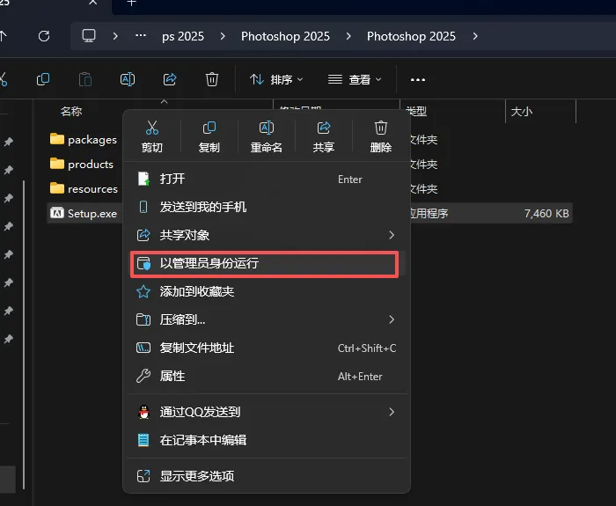The height and width of the screenshot is (506, 616).
Task: Expand the 压缩到... submenu
Action: coord(267,319)
